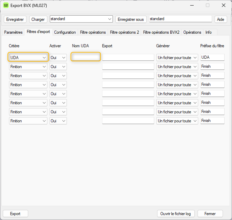
Task: Open Générer dropdown of the fourth Finition row
Action: pyautogui.click(x=177, y=94)
